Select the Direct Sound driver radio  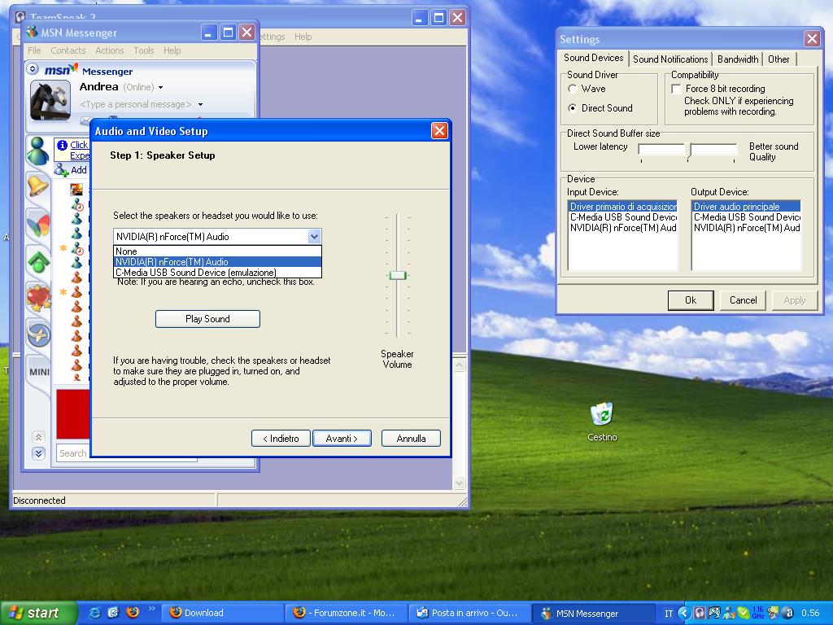coord(572,108)
